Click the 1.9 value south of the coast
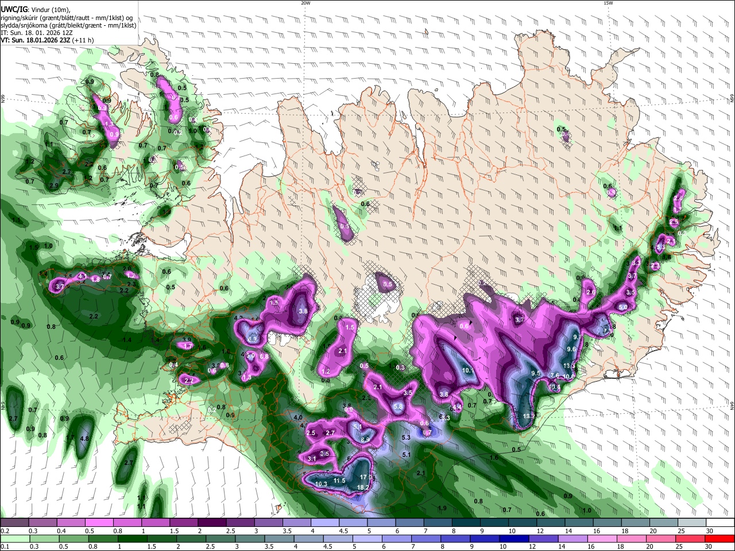735x551 pixels. click(442, 509)
